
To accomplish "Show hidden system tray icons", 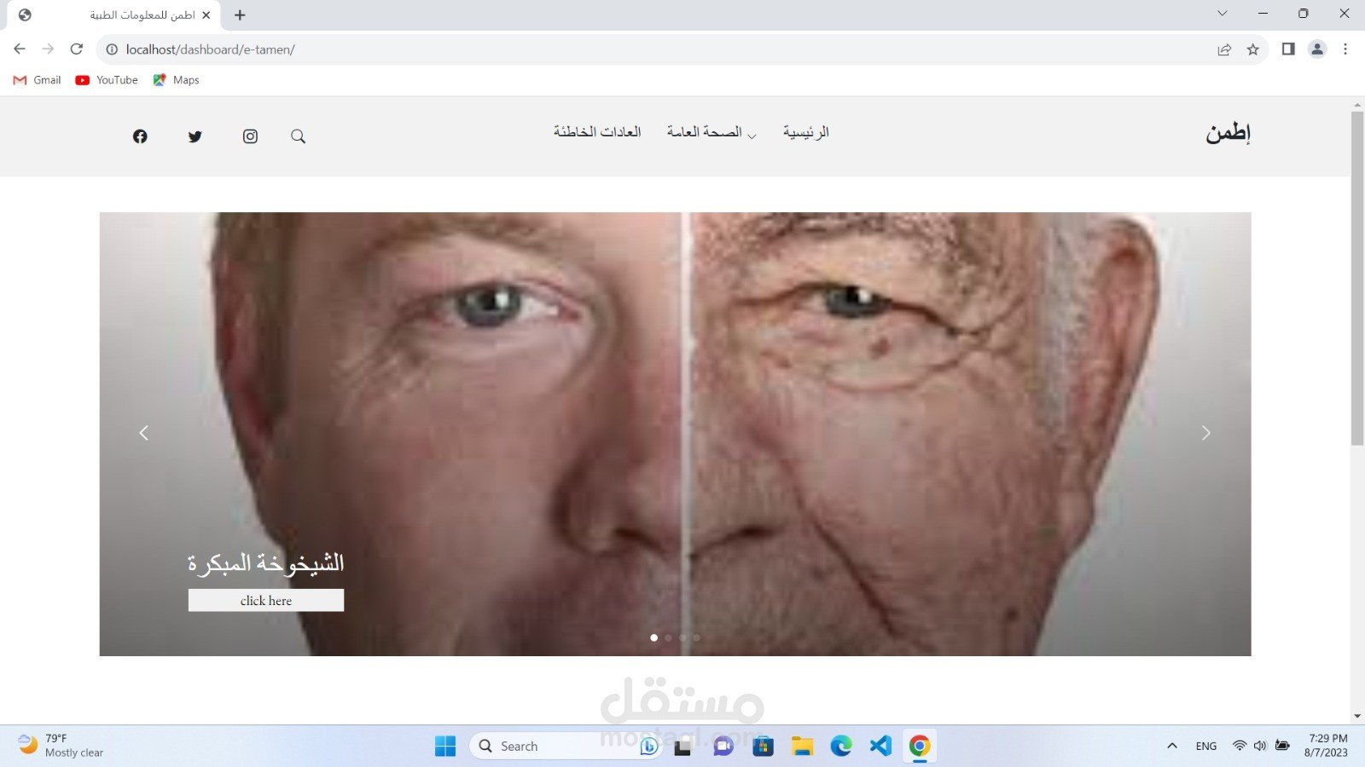I will pos(1172,747).
